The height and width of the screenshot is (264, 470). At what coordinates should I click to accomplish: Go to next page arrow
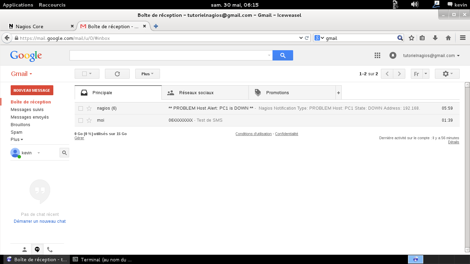pyautogui.click(x=399, y=74)
